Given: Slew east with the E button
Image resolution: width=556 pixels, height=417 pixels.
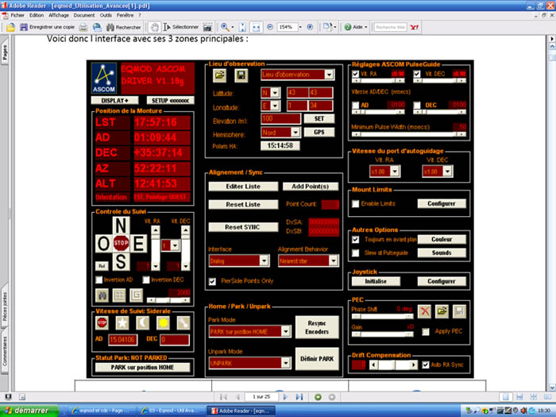Looking at the screenshot, I should [139, 244].
